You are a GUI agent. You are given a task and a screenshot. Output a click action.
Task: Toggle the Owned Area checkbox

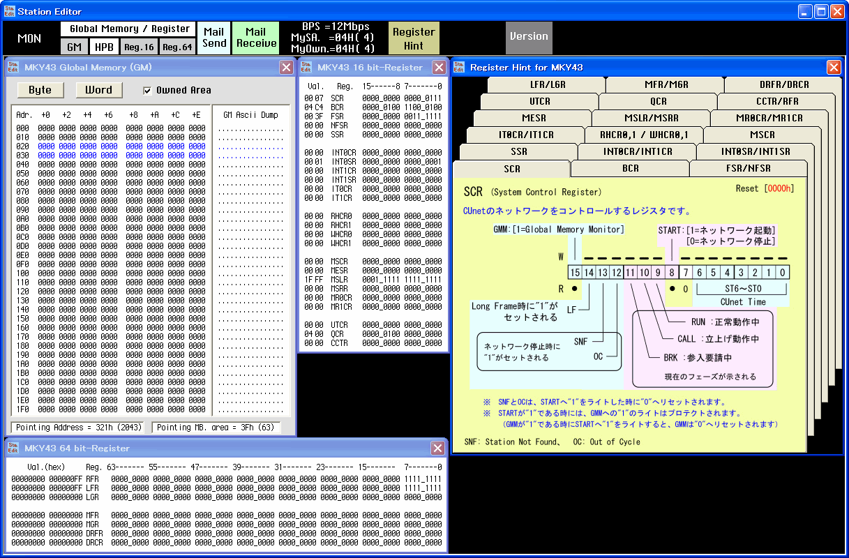click(x=147, y=90)
